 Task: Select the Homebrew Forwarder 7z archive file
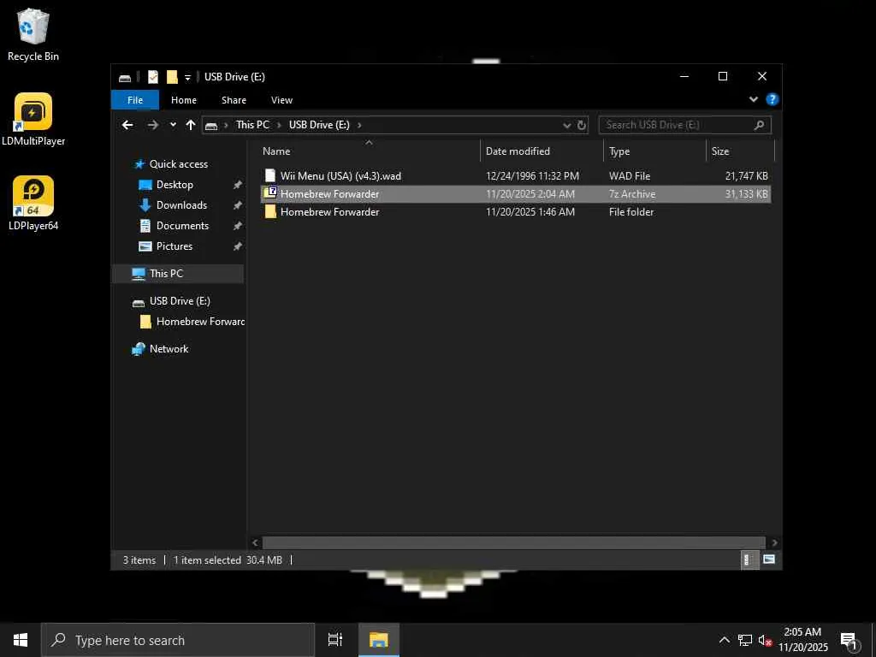[515, 194]
